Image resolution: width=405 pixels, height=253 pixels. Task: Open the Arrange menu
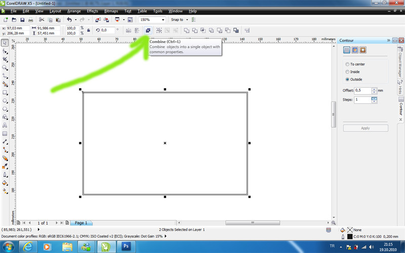[x=74, y=11]
